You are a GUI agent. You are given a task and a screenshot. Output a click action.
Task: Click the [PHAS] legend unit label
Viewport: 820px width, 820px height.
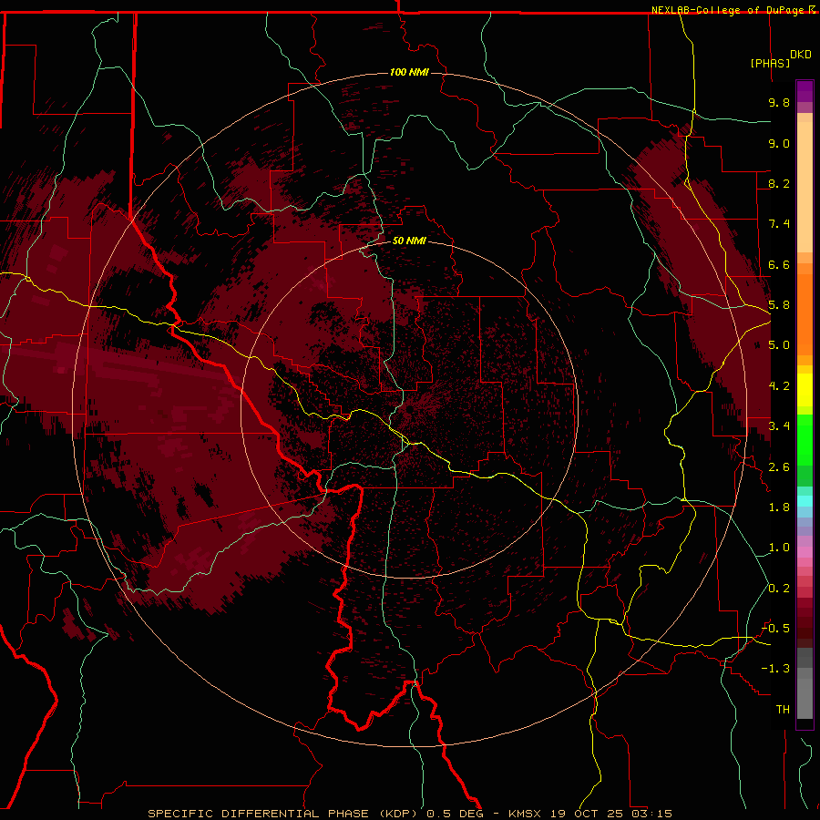coord(770,63)
